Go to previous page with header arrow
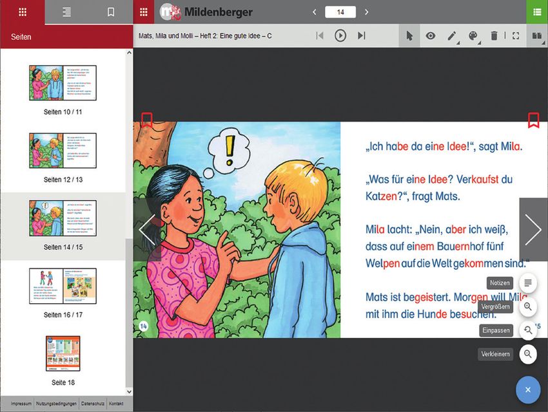This screenshot has height=412, width=548. 315,12
